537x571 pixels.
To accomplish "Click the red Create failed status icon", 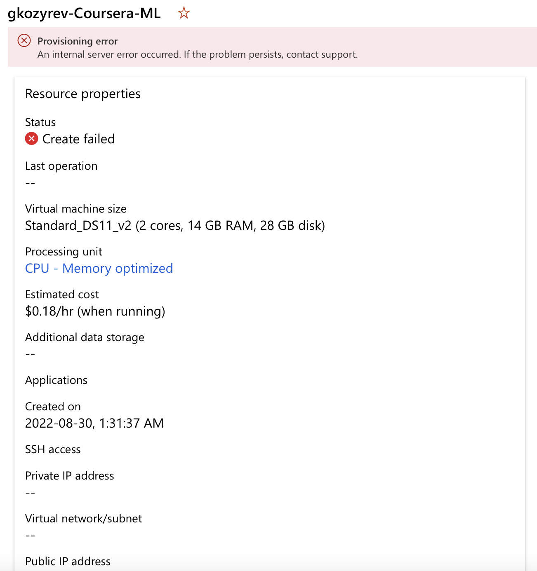I will (x=31, y=139).
